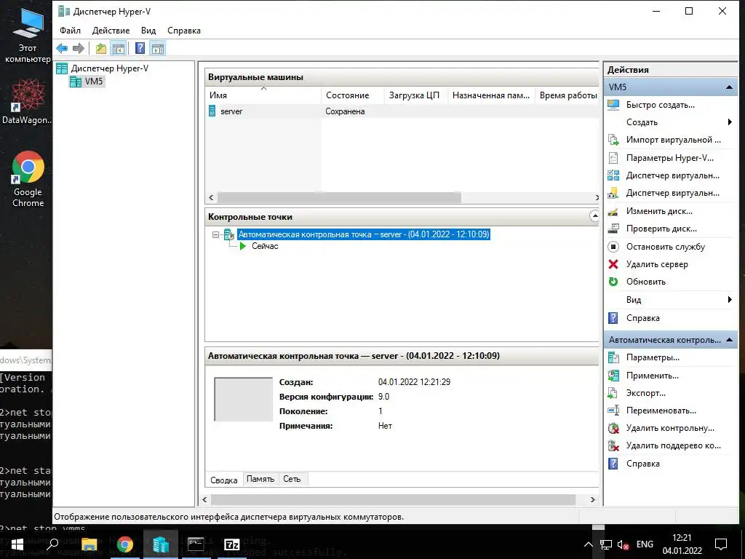Click the blue Help toolbar icon
Screen dimensions: 745x559
(x=140, y=48)
